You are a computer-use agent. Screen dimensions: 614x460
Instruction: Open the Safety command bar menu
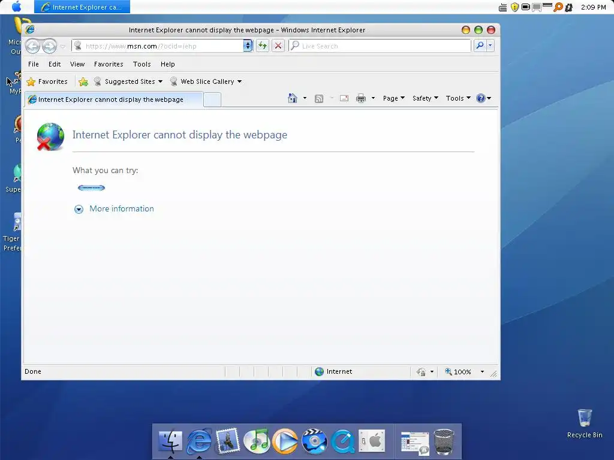coord(425,98)
